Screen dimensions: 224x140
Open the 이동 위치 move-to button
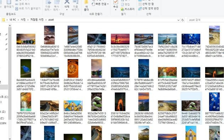click(x=48, y=6)
